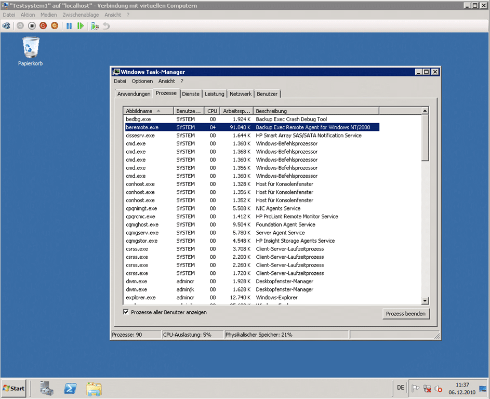Click the orange Save State toolbar icon

[x=55, y=26]
